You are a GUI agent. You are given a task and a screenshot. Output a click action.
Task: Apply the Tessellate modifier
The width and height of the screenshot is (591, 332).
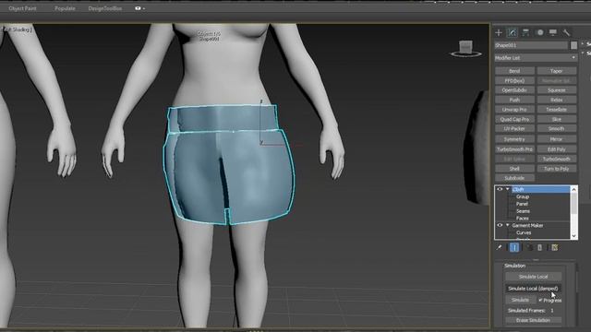557,110
